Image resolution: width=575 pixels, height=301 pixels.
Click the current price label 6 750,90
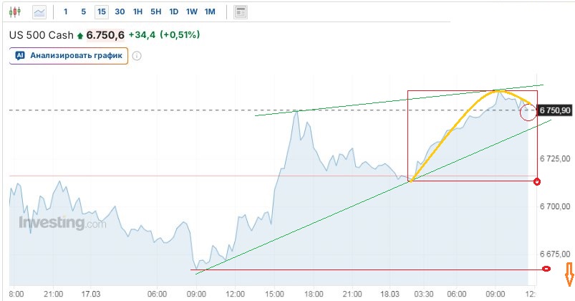pyautogui.click(x=555, y=110)
